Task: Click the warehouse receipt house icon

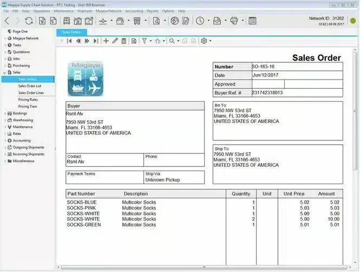Action: [77, 21]
